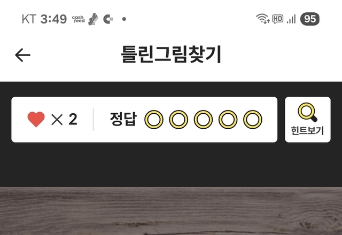Open the 힌트보기 hint magnifier button
This screenshot has height=235, width=342.
308,120
